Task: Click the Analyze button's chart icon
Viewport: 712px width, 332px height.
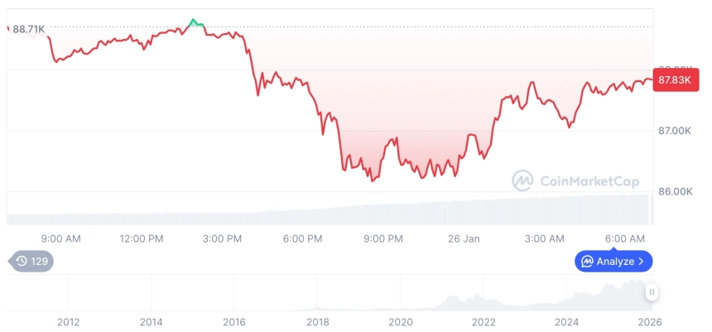Action: point(587,262)
